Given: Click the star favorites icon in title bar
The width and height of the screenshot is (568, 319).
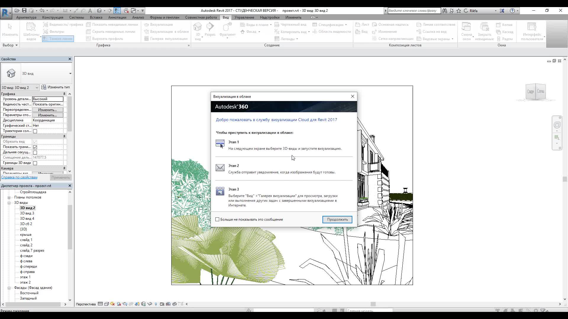Looking at the screenshot, I should [459, 11].
